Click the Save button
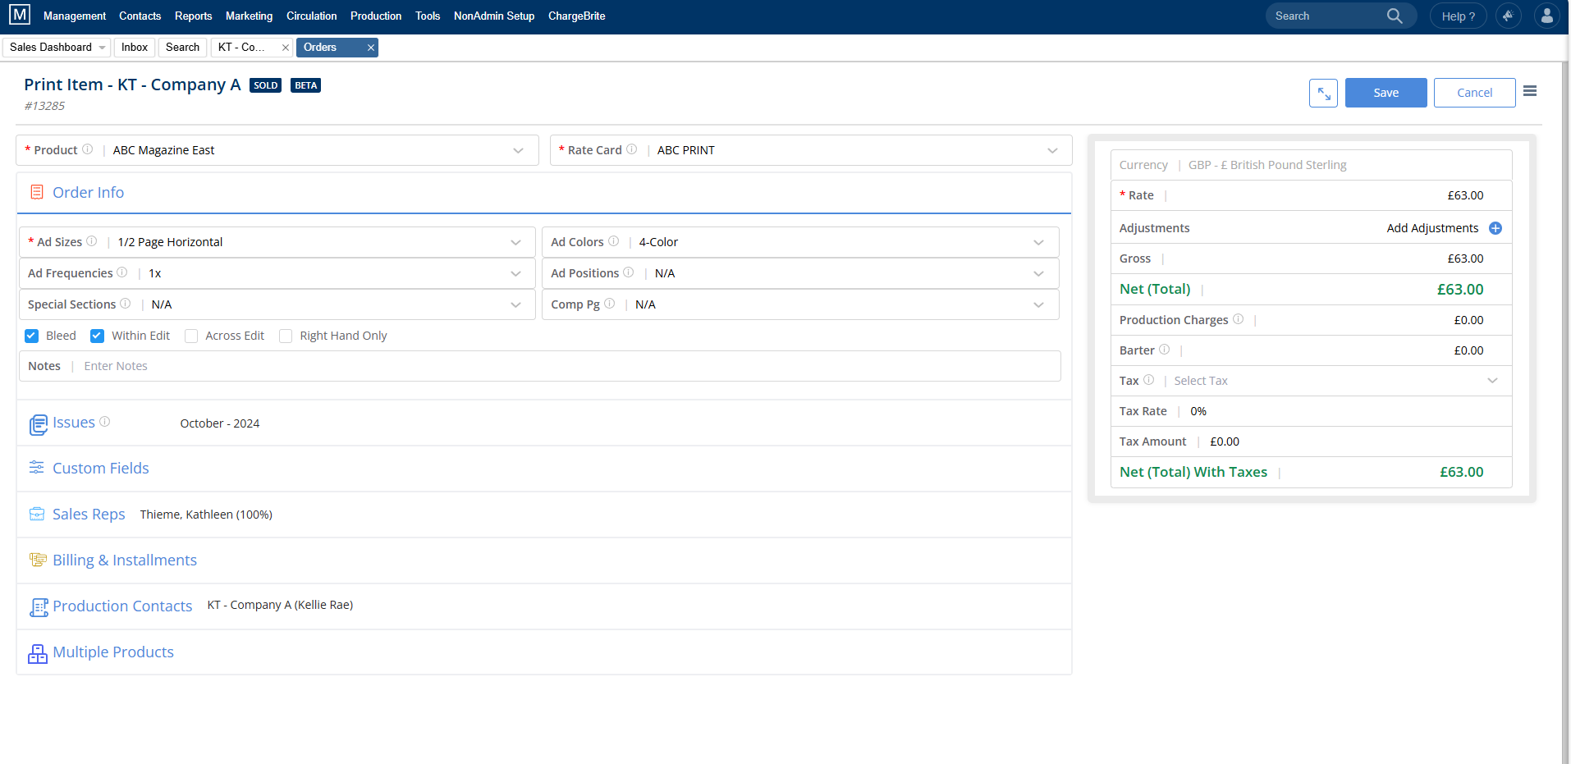The image size is (1571, 764). point(1386,93)
